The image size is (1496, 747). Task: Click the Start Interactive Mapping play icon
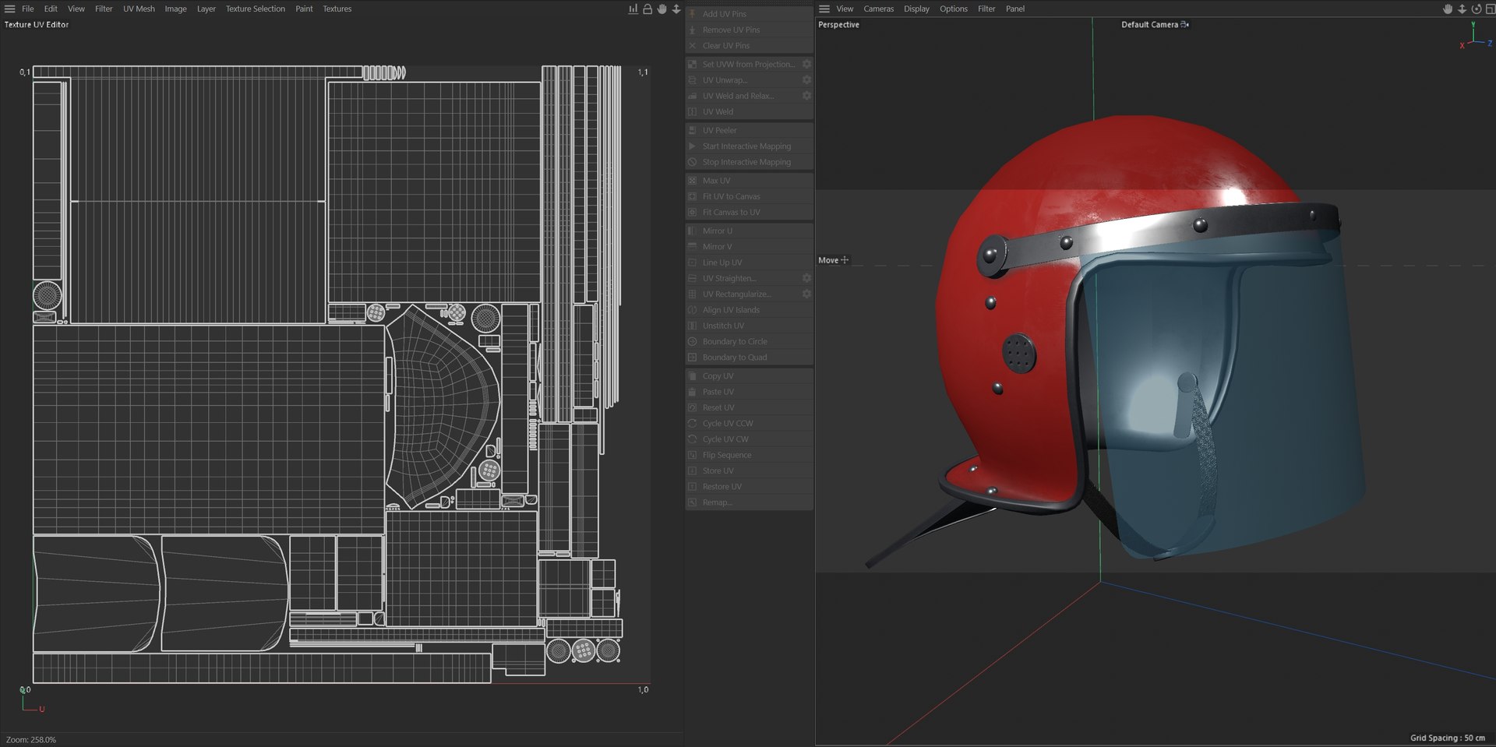coord(692,146)
